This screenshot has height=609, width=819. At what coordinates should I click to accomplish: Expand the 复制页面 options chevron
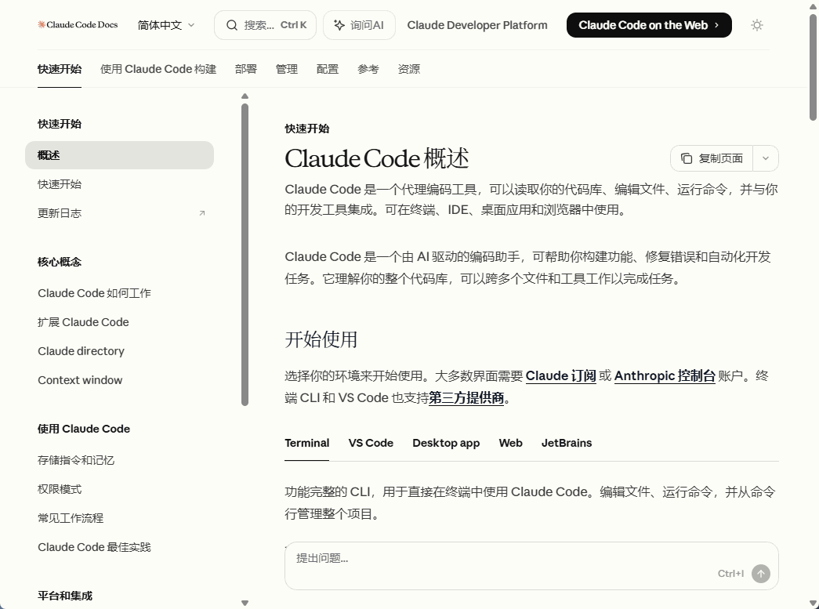click(766, 158)
